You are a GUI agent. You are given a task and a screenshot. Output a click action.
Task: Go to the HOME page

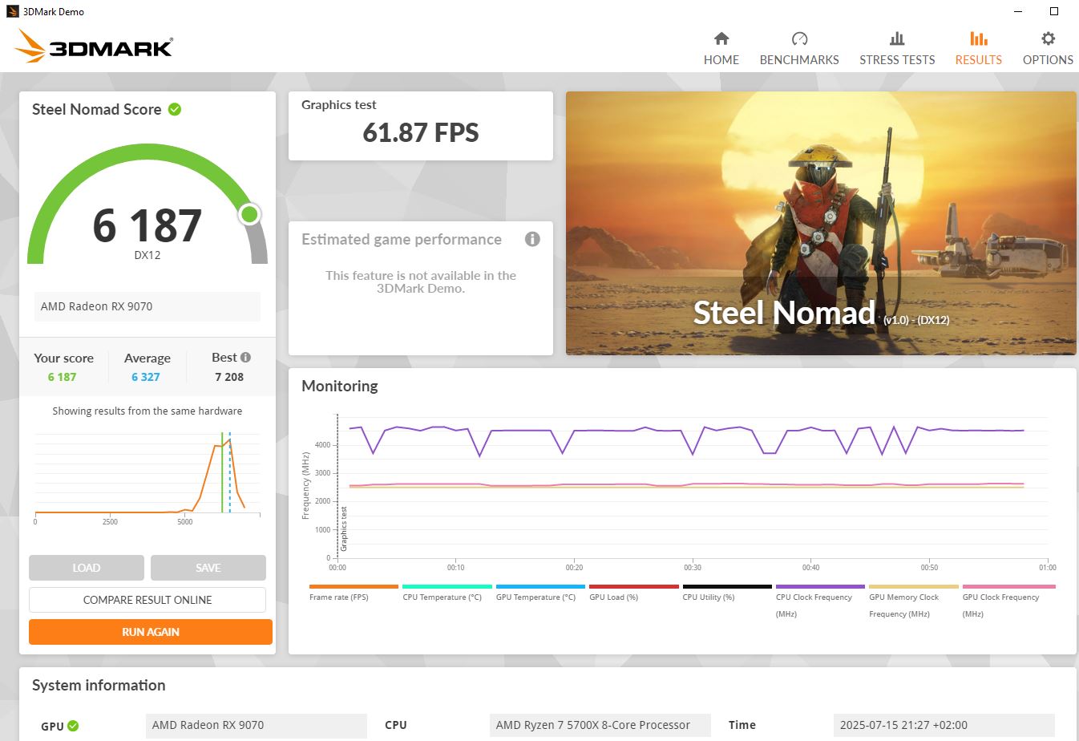pos(721,48)
